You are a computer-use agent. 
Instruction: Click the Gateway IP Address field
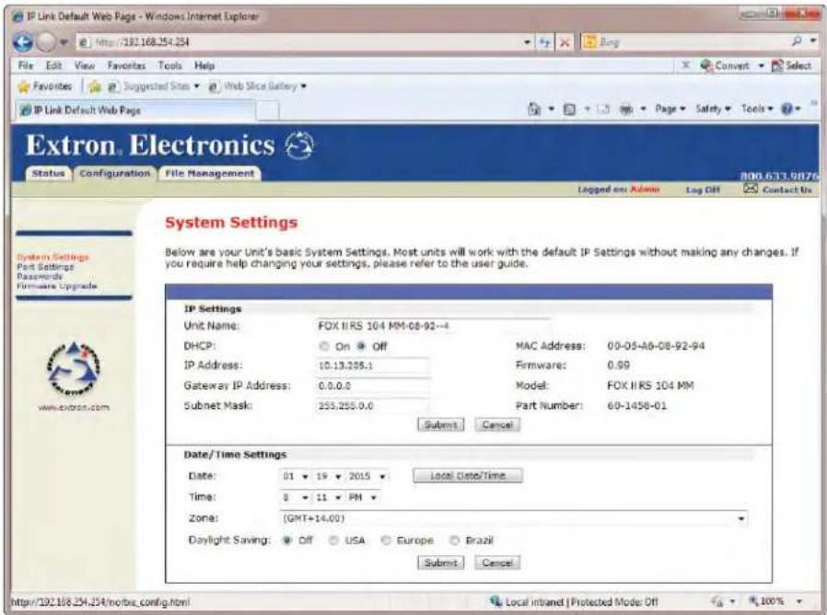point(372,386)
